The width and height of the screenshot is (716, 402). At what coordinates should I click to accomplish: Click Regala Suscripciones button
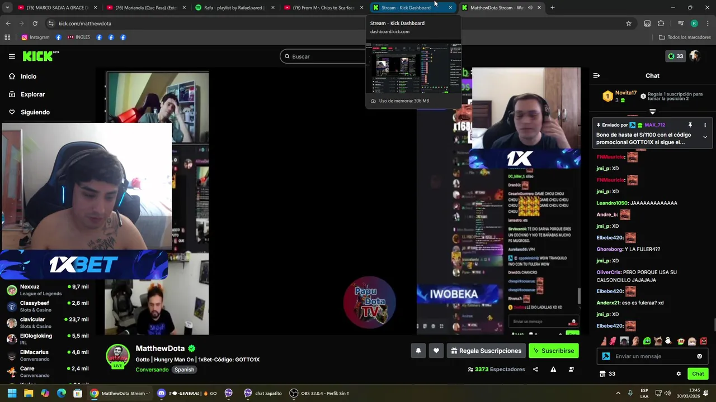point(486,351)
